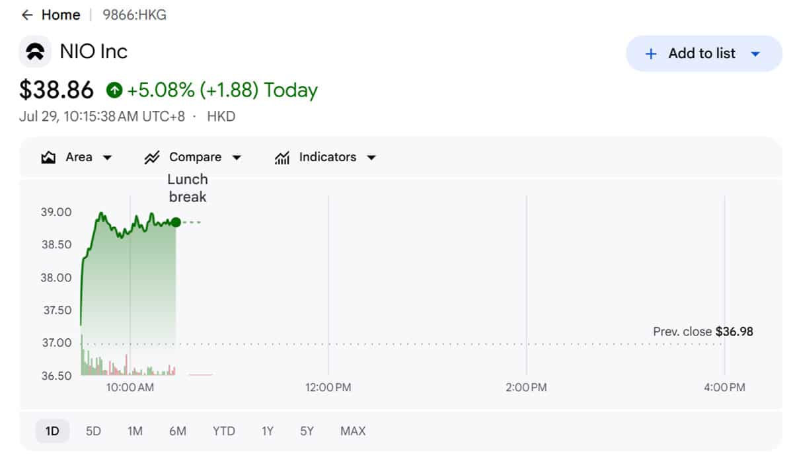Show the MAX time range chart

click(353, 431)
